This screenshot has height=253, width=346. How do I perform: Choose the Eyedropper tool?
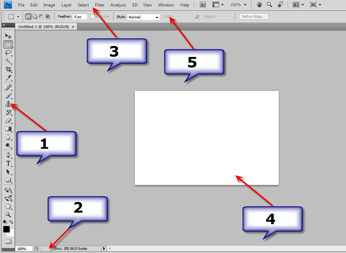pyautogui.click(x=8, y=78)
